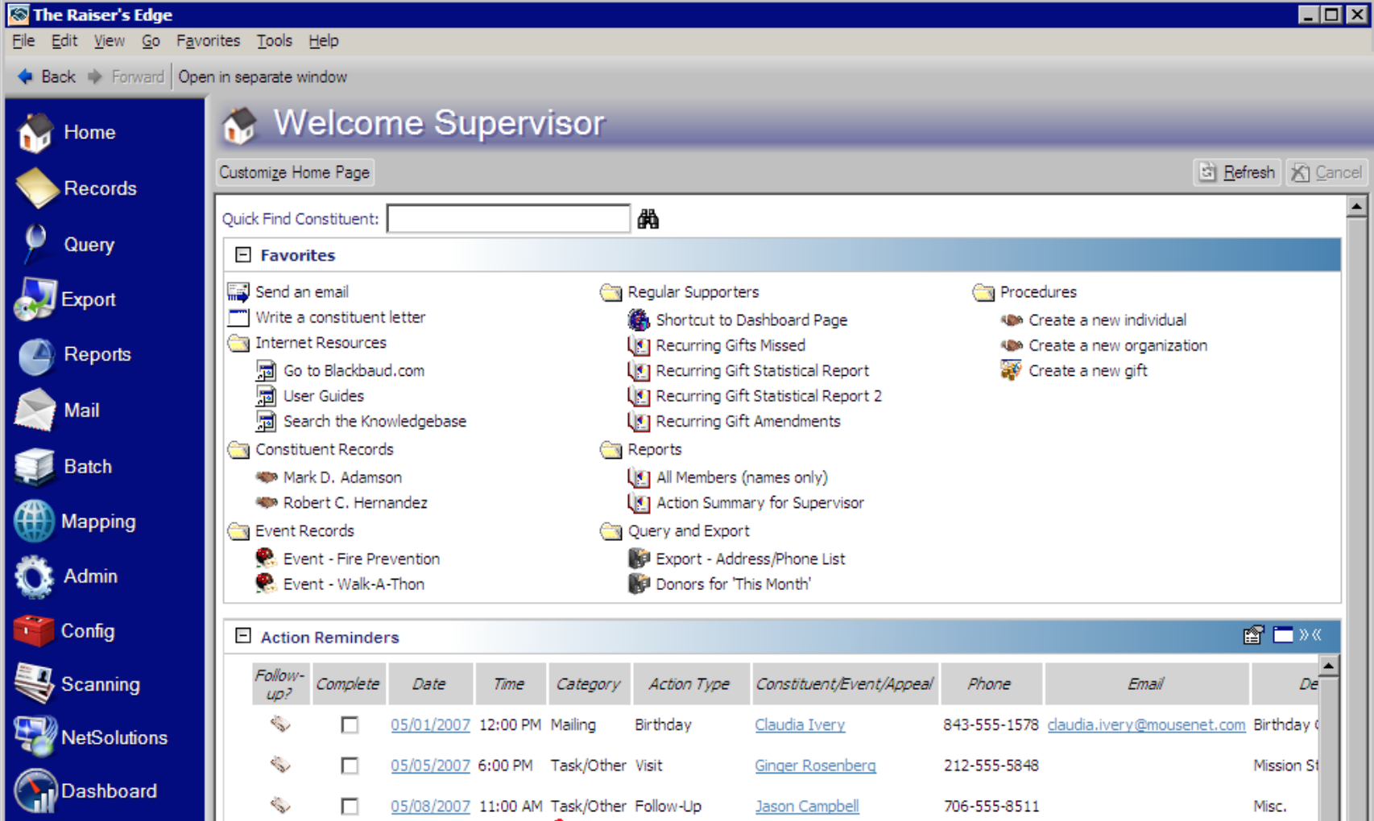1374x821 pixels.
Task: Click the binoculars search icon
Action: 648,219
